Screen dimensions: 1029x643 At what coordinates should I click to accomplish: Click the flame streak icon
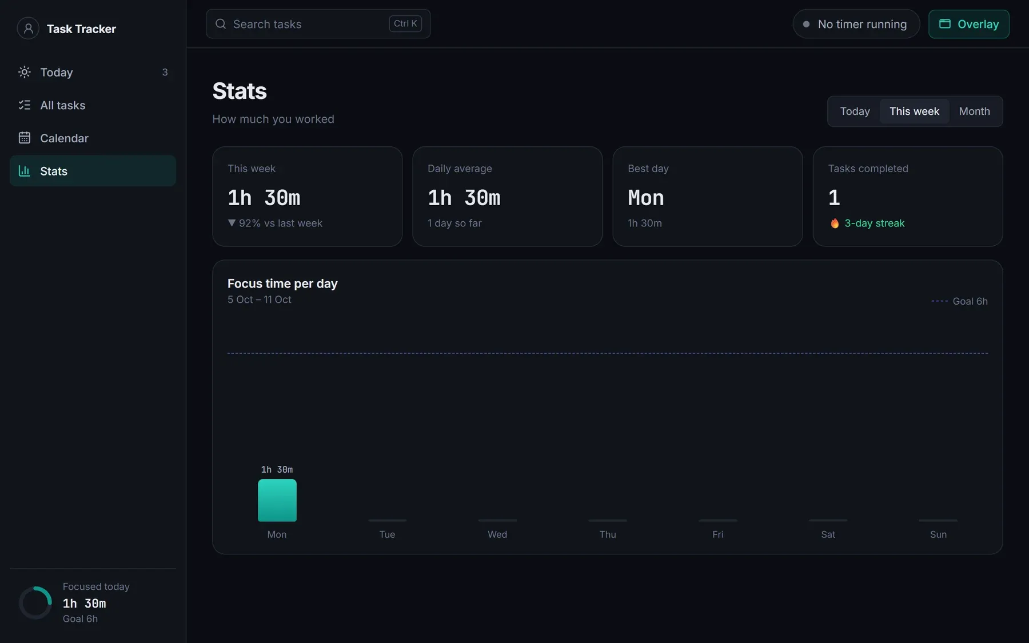(x=835, y=223)
